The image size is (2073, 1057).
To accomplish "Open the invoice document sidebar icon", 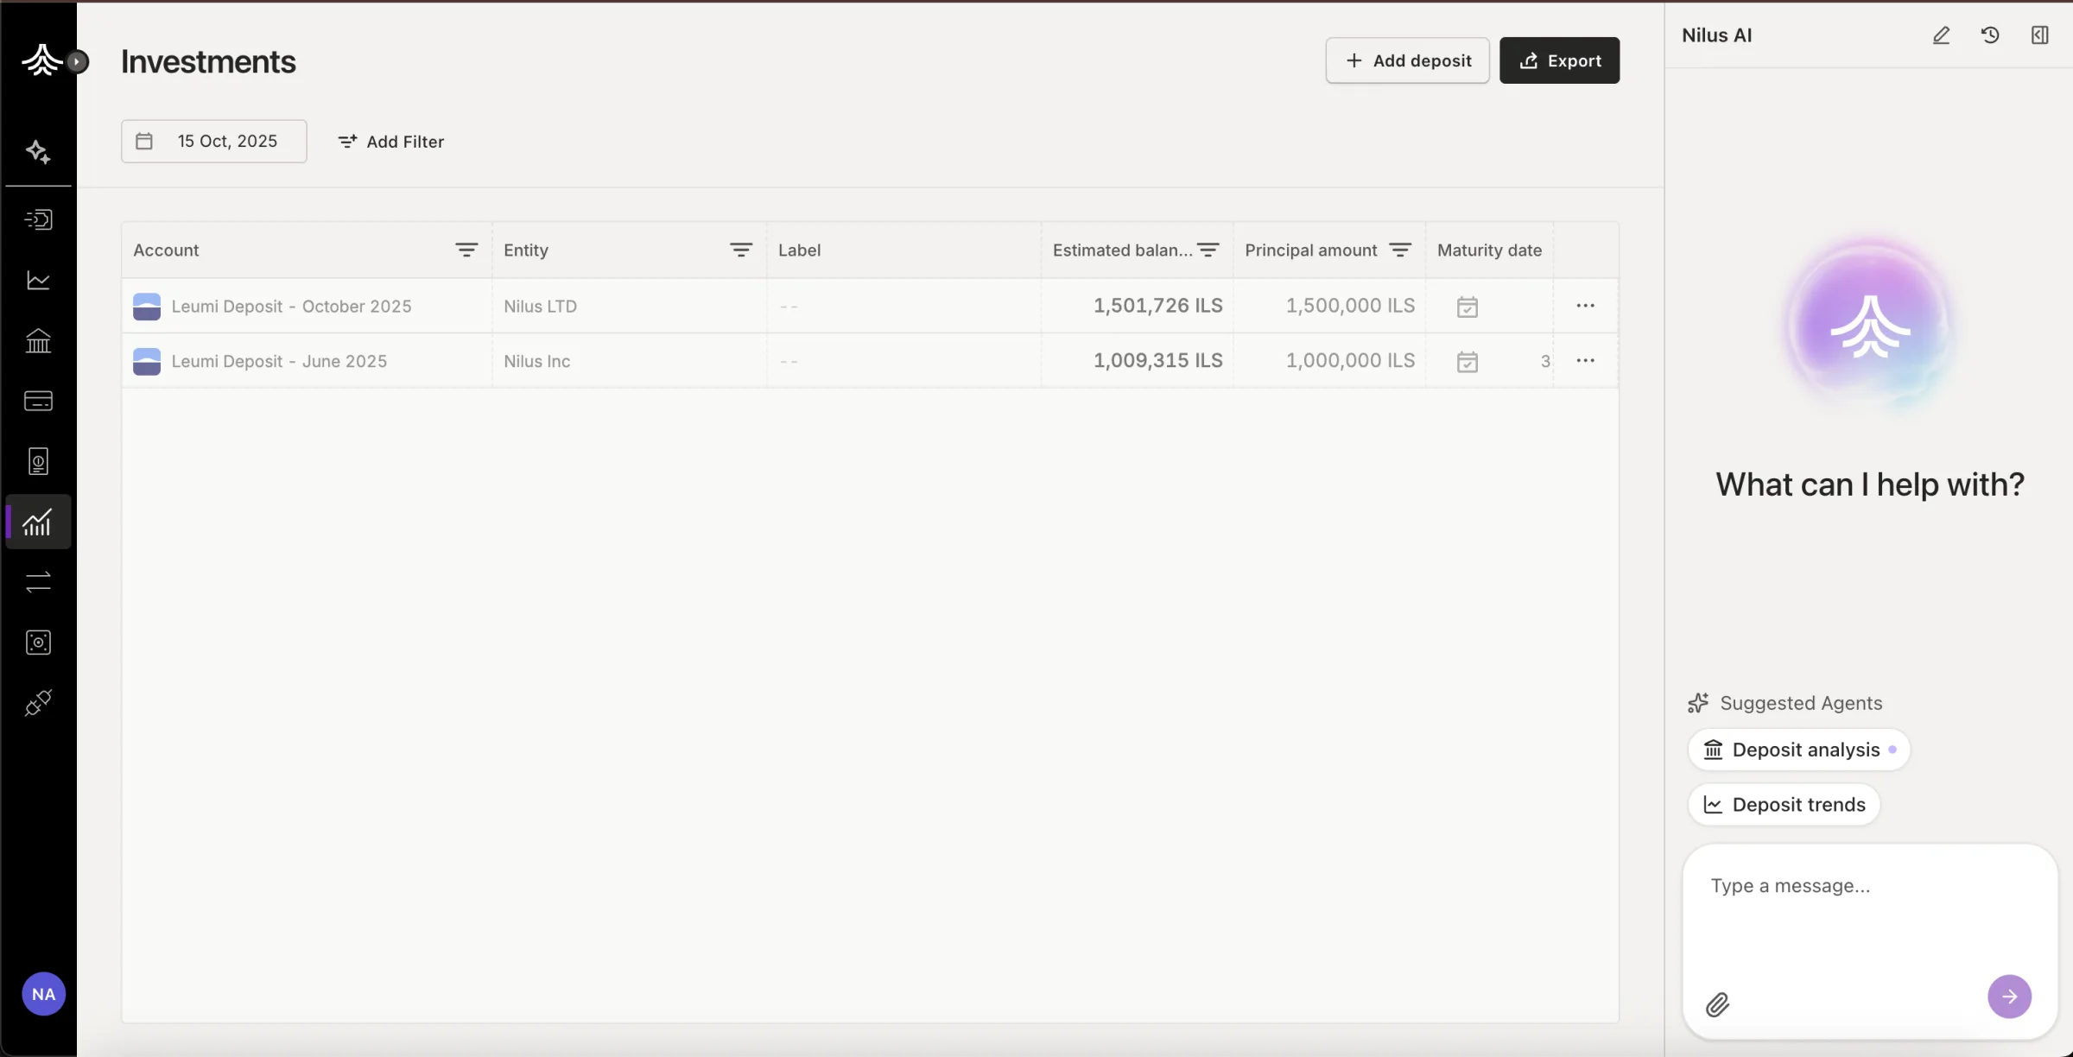I will click(38, 461).
